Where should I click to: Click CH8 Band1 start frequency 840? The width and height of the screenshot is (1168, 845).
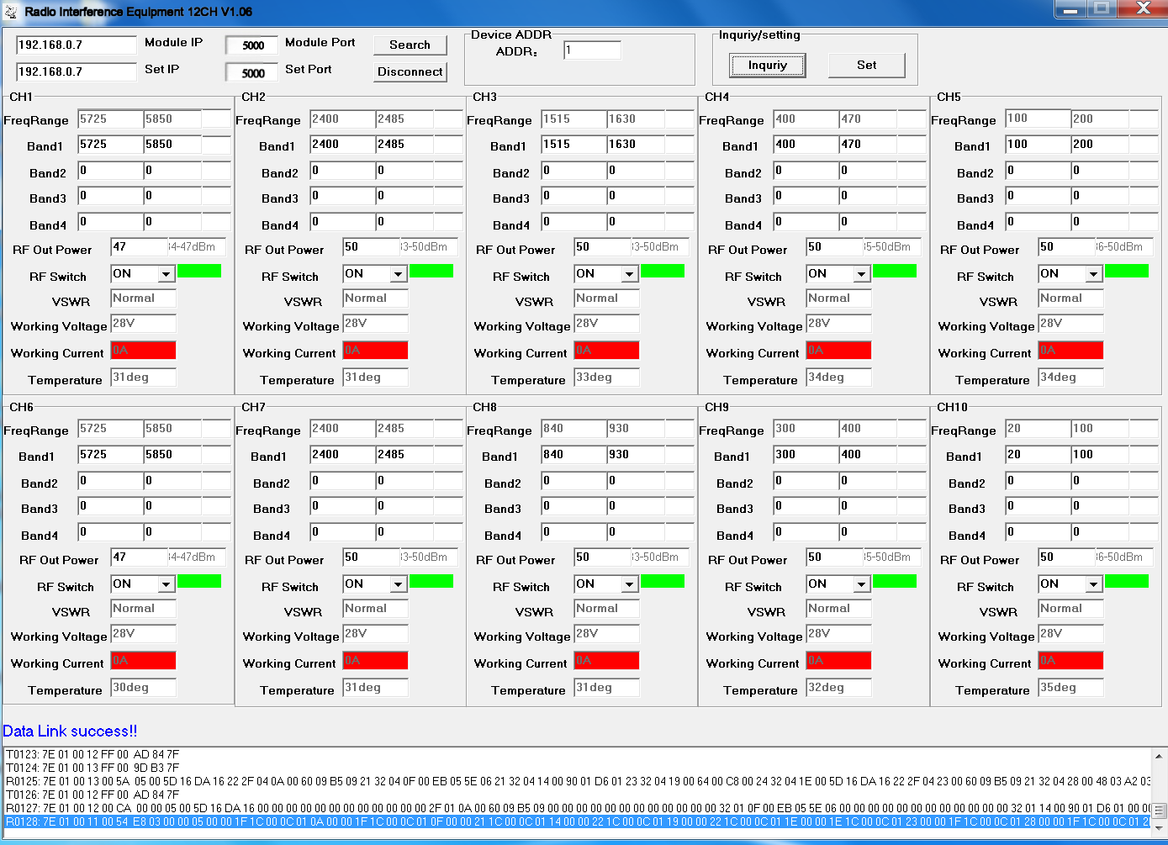[573, 455]
